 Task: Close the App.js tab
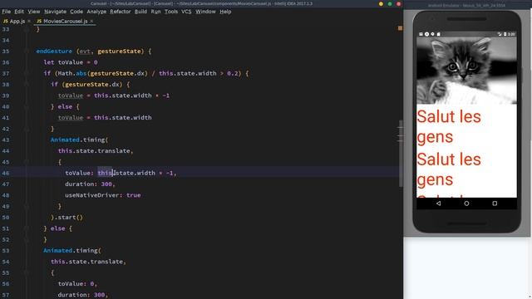point(29,21)
